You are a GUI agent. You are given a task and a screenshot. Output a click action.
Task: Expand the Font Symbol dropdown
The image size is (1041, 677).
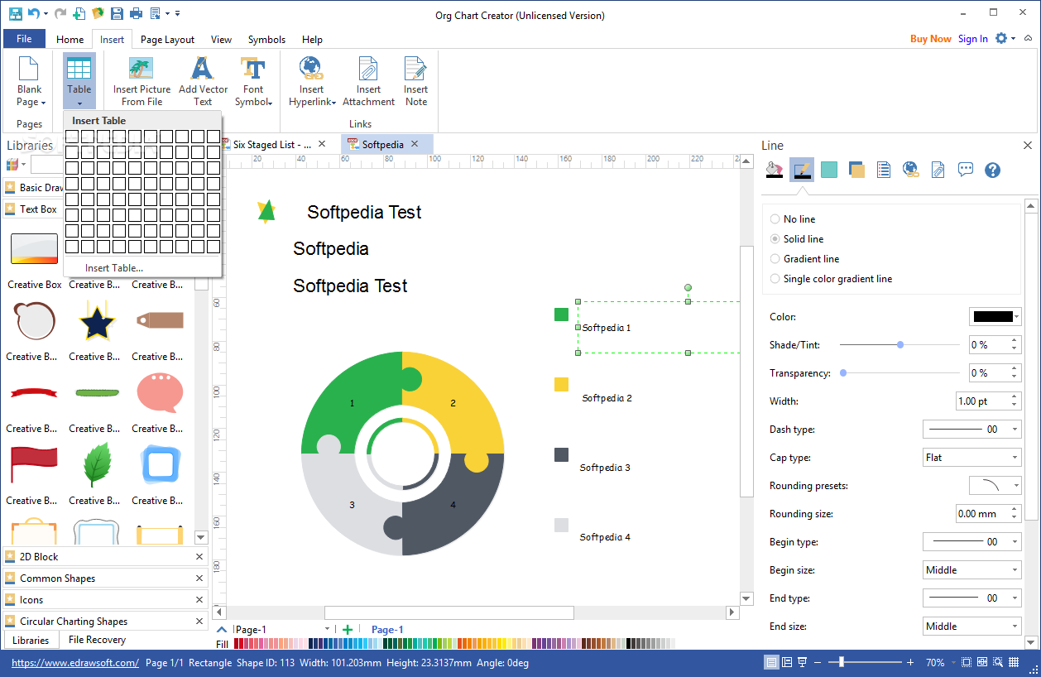(x=253, y=81)
